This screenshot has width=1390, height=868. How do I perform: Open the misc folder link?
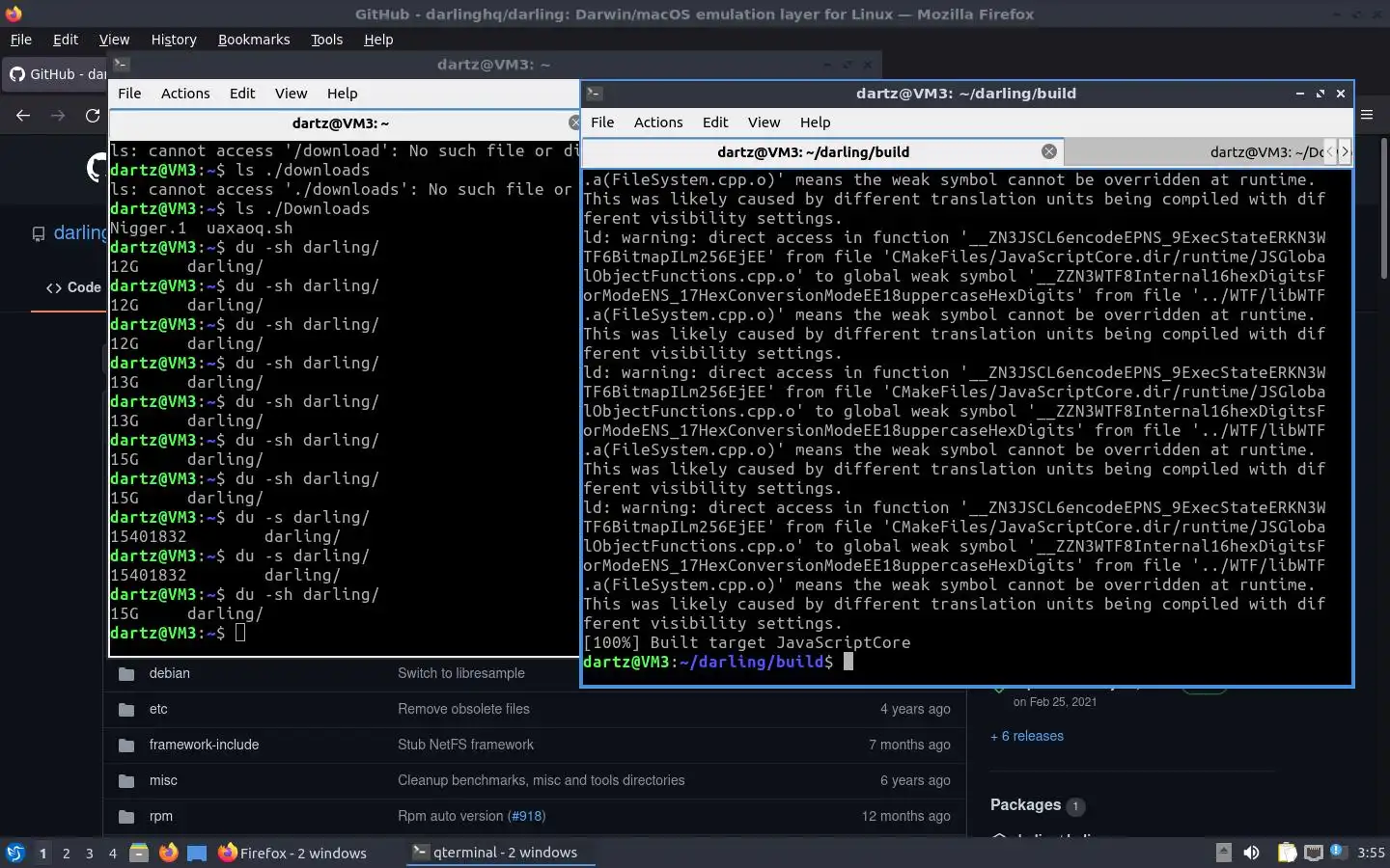pyautogui.click(x=163, y=780)
